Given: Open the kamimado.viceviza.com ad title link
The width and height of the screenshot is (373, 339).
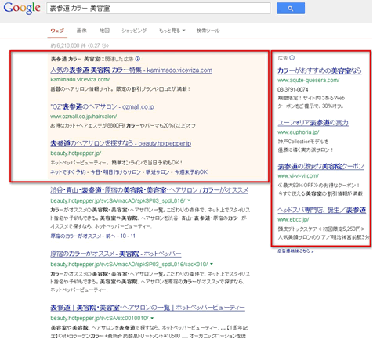Looking at the screenshot, I should (x=131, y=70).
